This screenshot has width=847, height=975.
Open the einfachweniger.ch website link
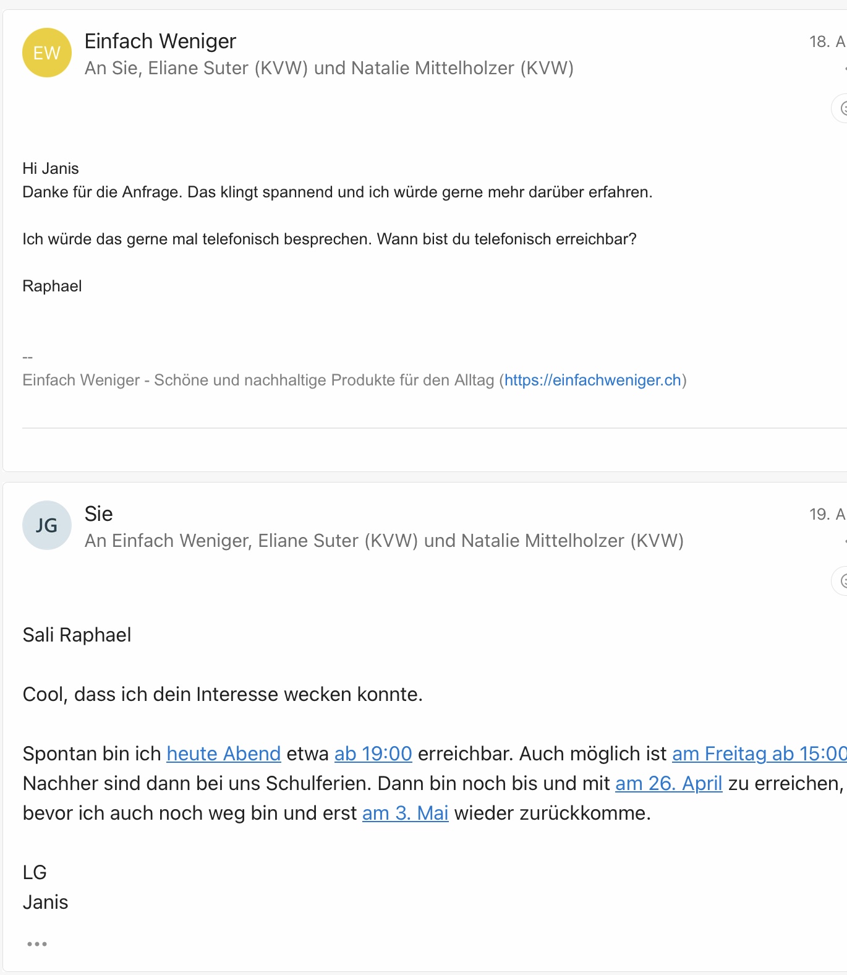click(592, 380)
